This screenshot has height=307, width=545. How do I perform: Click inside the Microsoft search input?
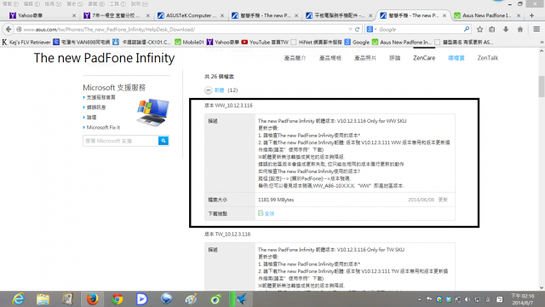(x=121, y=141)
